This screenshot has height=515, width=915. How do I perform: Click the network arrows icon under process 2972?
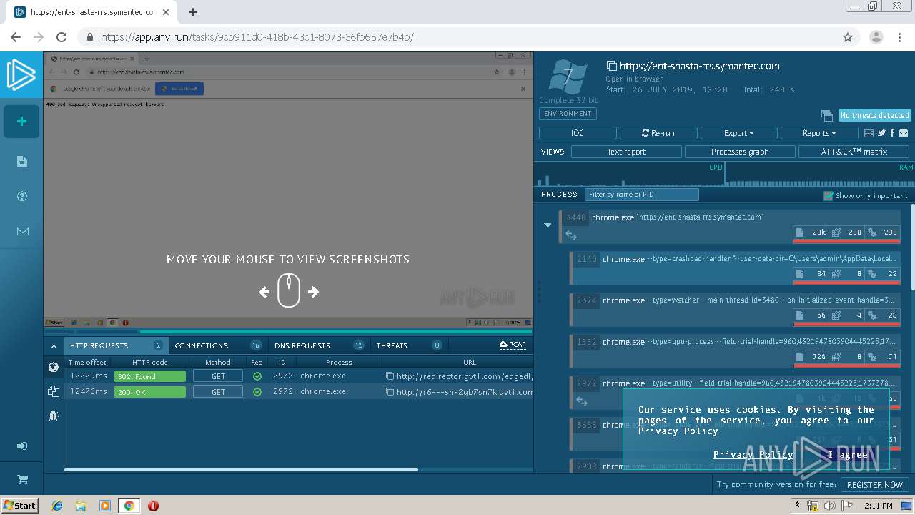tap(582, 401)
